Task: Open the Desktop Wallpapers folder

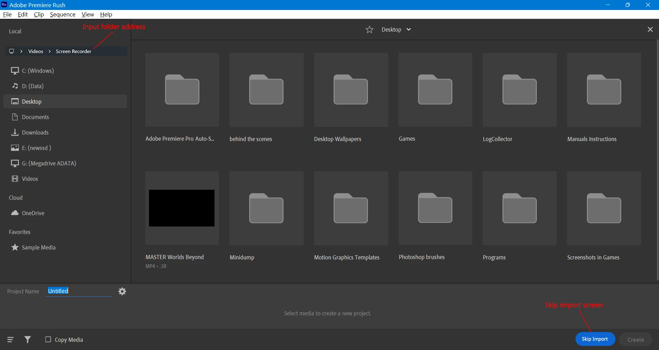Action: pos(351,90)
